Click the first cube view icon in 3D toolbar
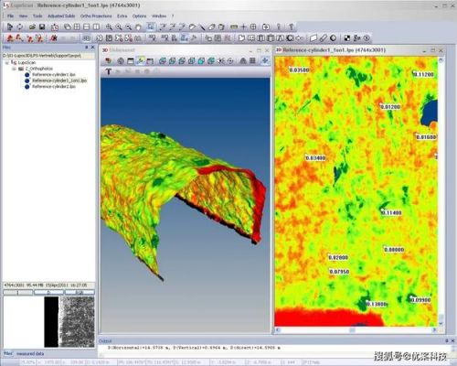The height and width of the screenshot is (366, 457). click(x=163, y=60)
